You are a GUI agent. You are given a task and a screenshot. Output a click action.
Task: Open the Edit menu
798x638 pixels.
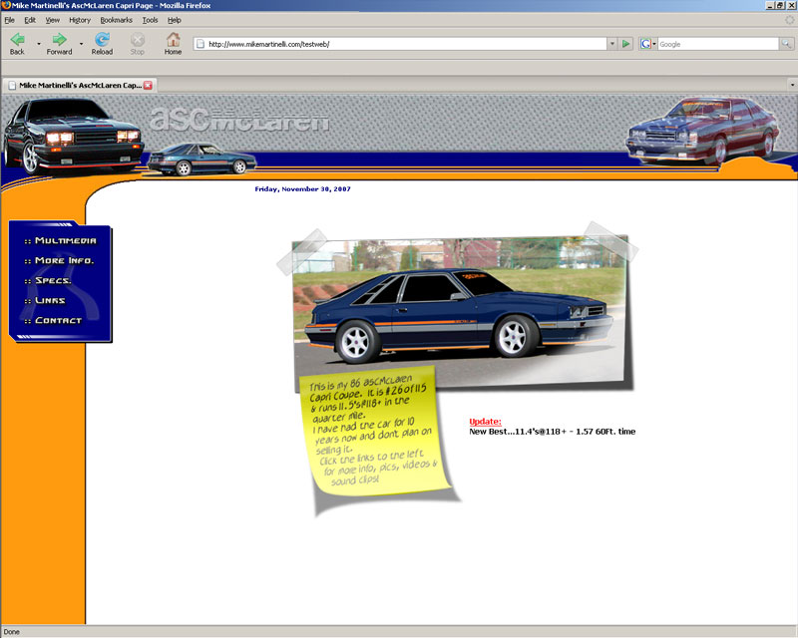point(30,20)
